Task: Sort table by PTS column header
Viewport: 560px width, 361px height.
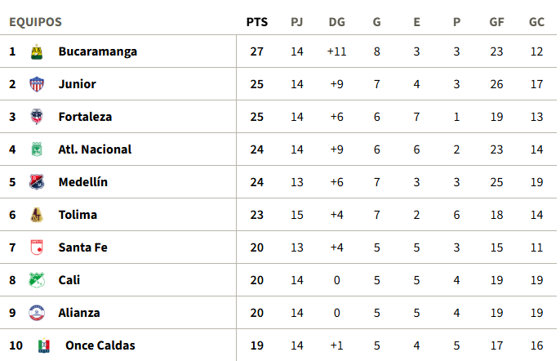Action: click(256, 22)
